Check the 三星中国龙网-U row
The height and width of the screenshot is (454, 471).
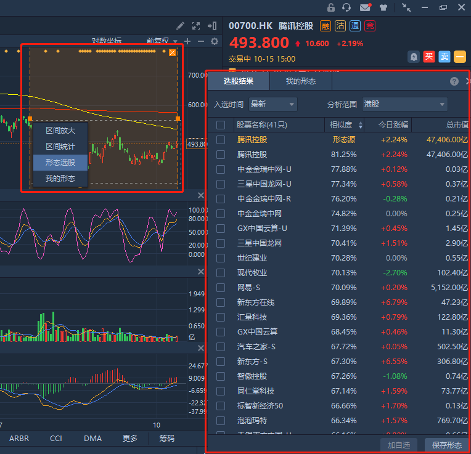(221, 184)
